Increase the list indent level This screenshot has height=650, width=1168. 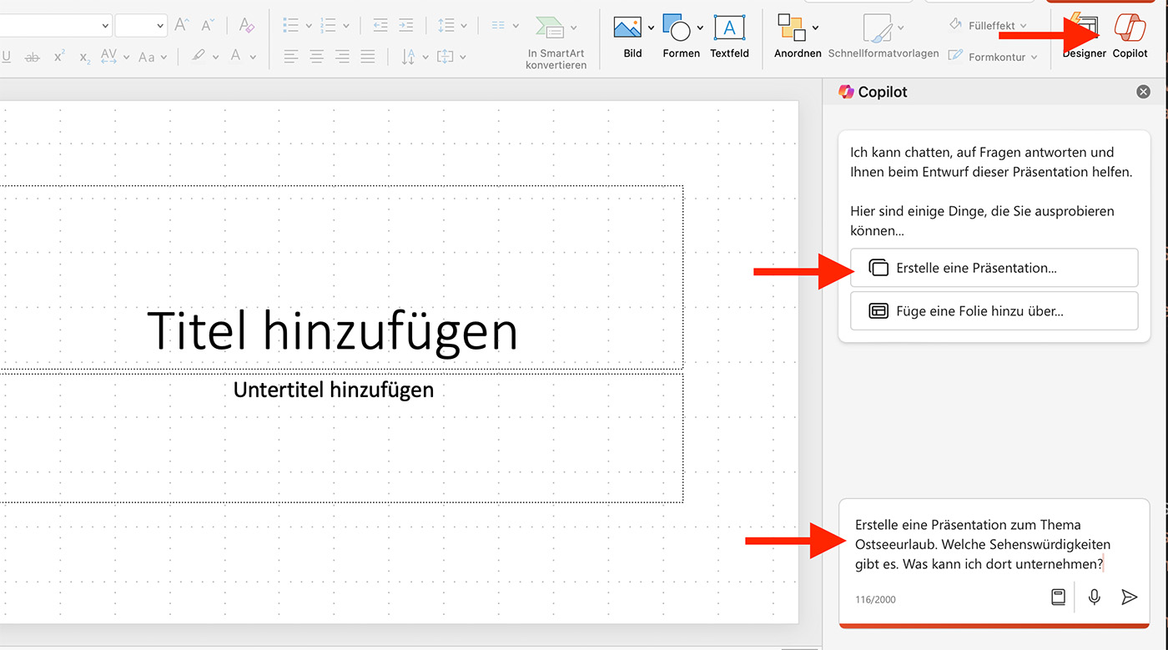pyautogui.click(x=405, y=25)
